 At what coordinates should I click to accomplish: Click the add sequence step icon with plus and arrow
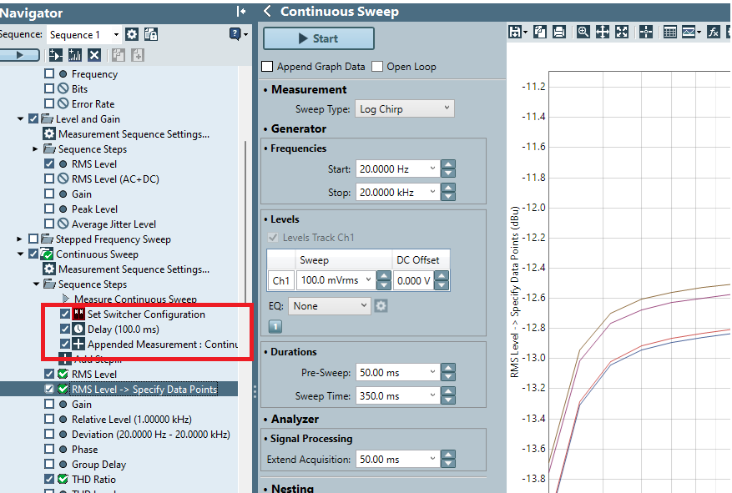pos(56,56)
